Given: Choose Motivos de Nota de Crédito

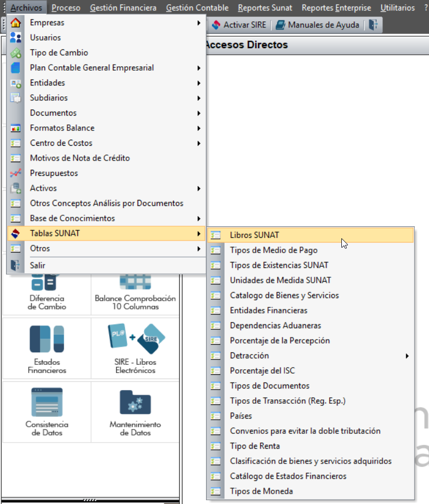Looking at the screenshot, I should point(106,158).
